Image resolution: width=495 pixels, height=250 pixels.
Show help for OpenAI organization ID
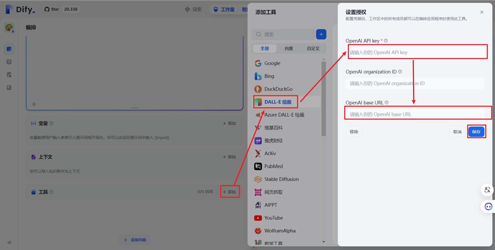point(400,72)
